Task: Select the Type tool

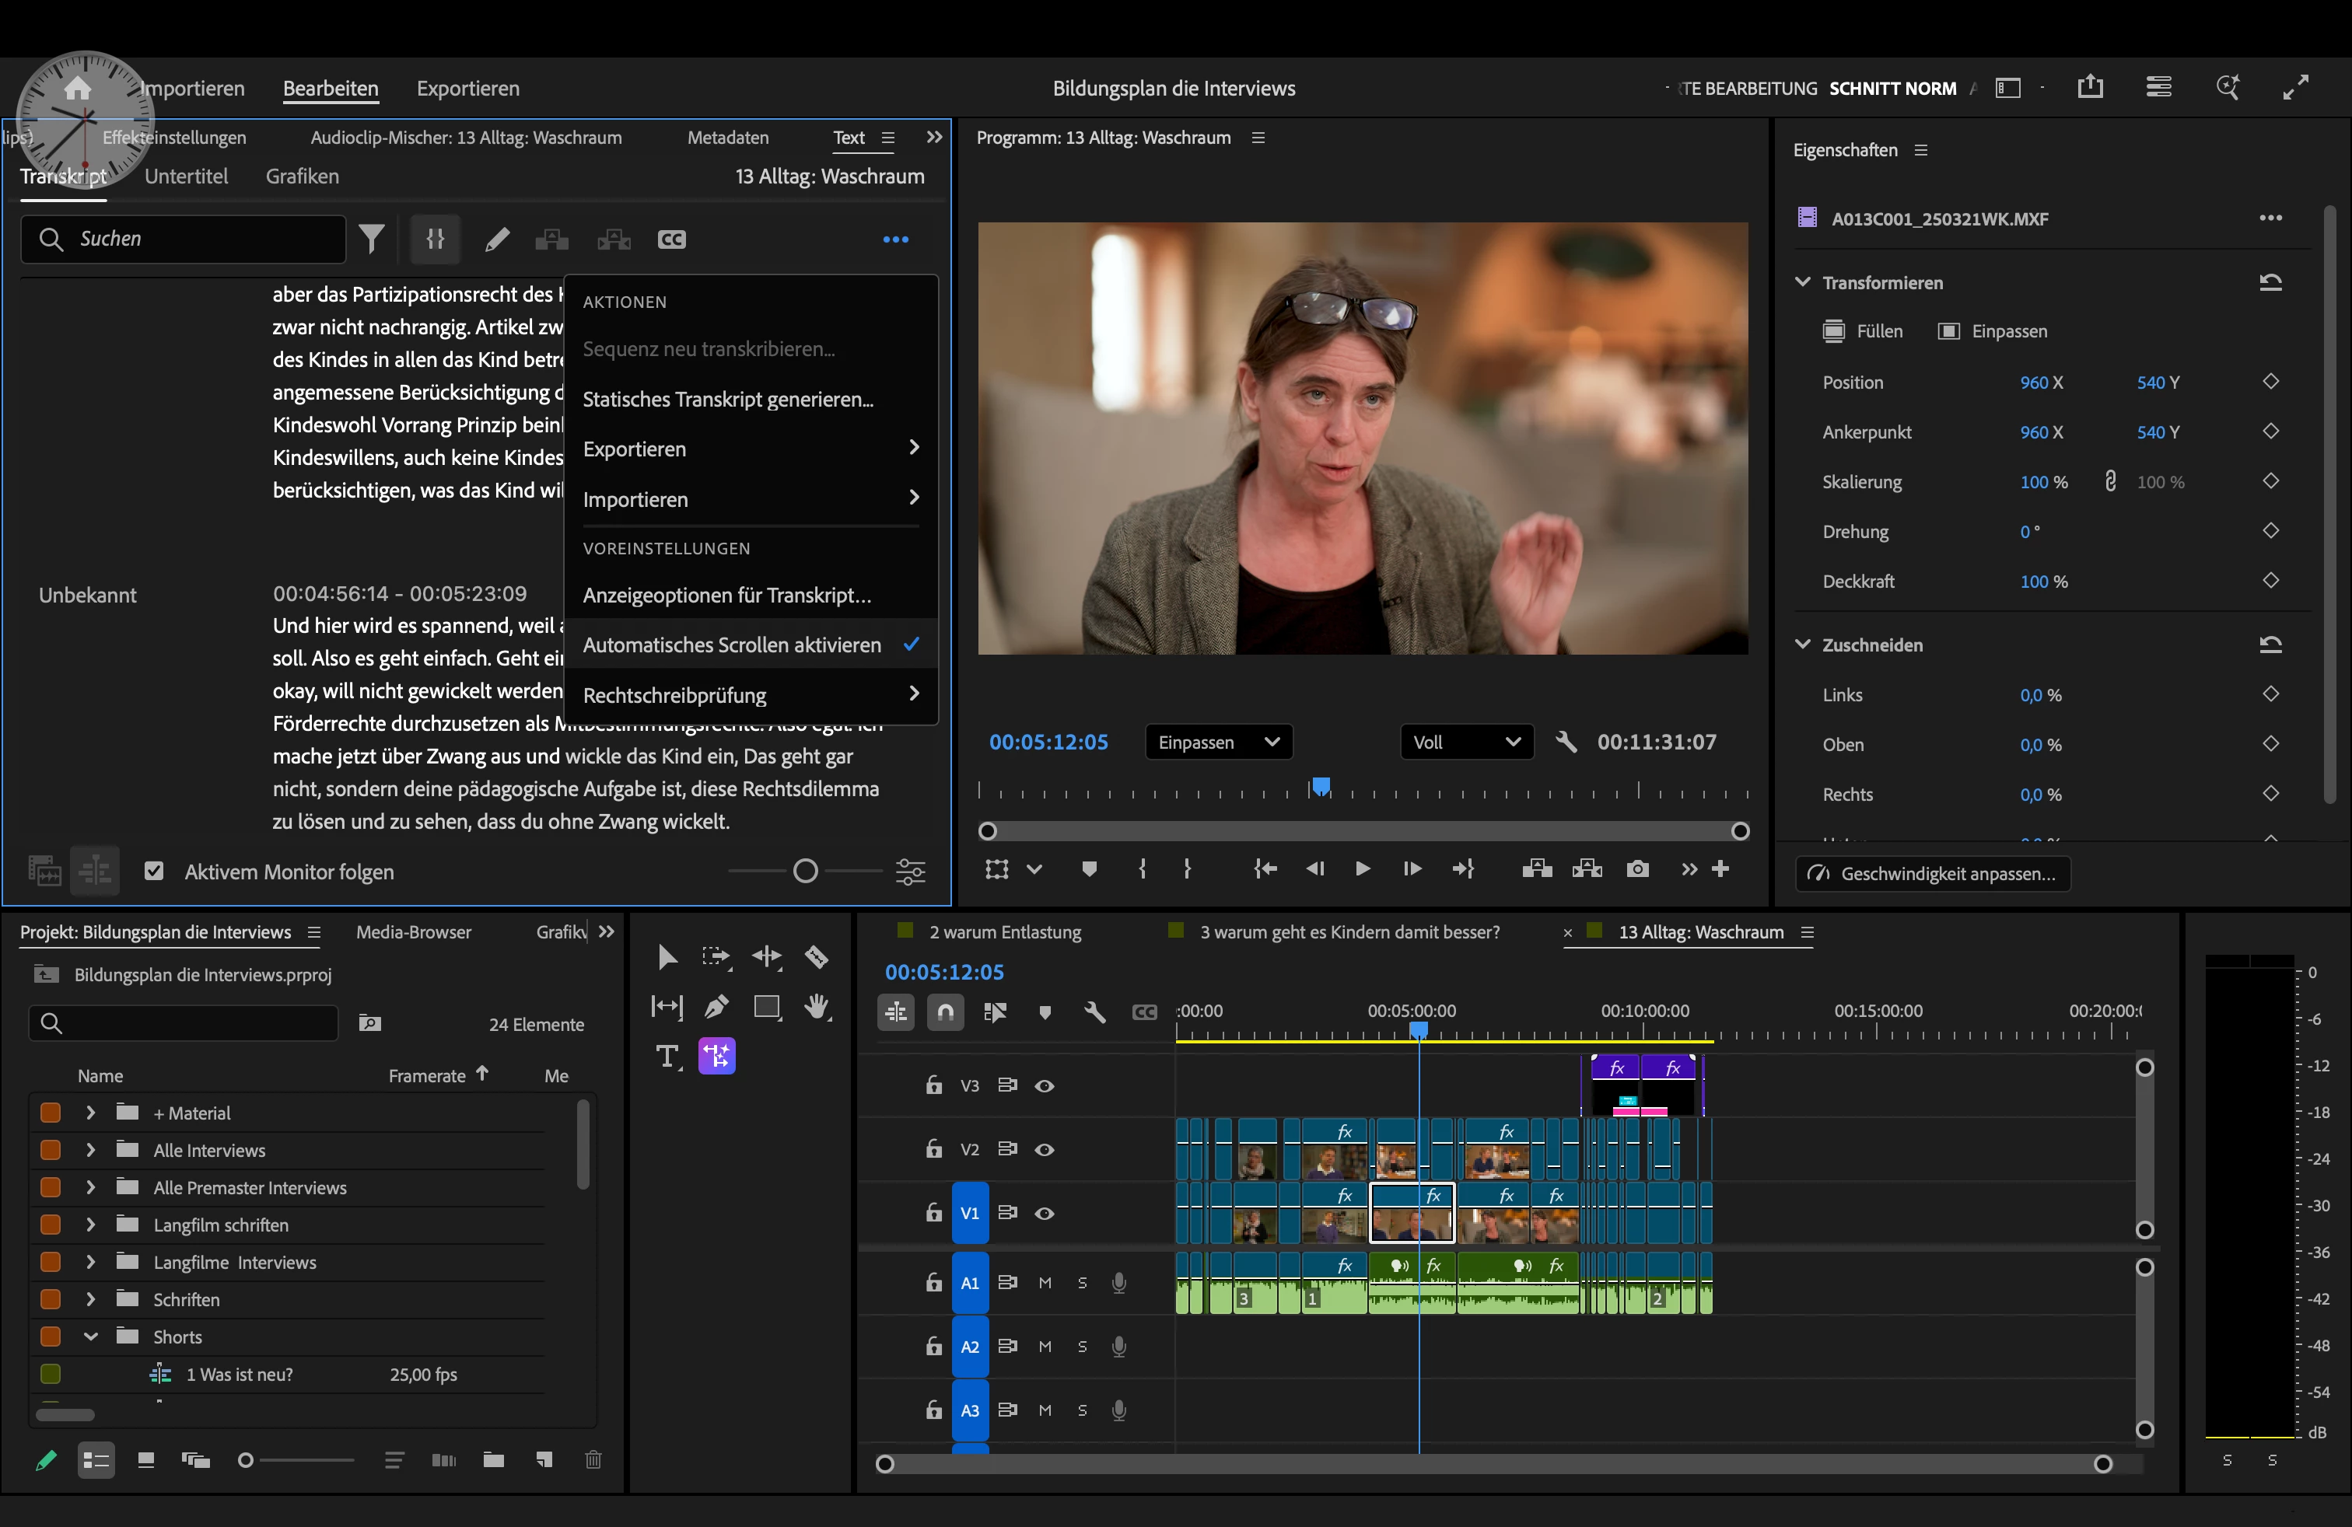Action: coord(668,1057)
